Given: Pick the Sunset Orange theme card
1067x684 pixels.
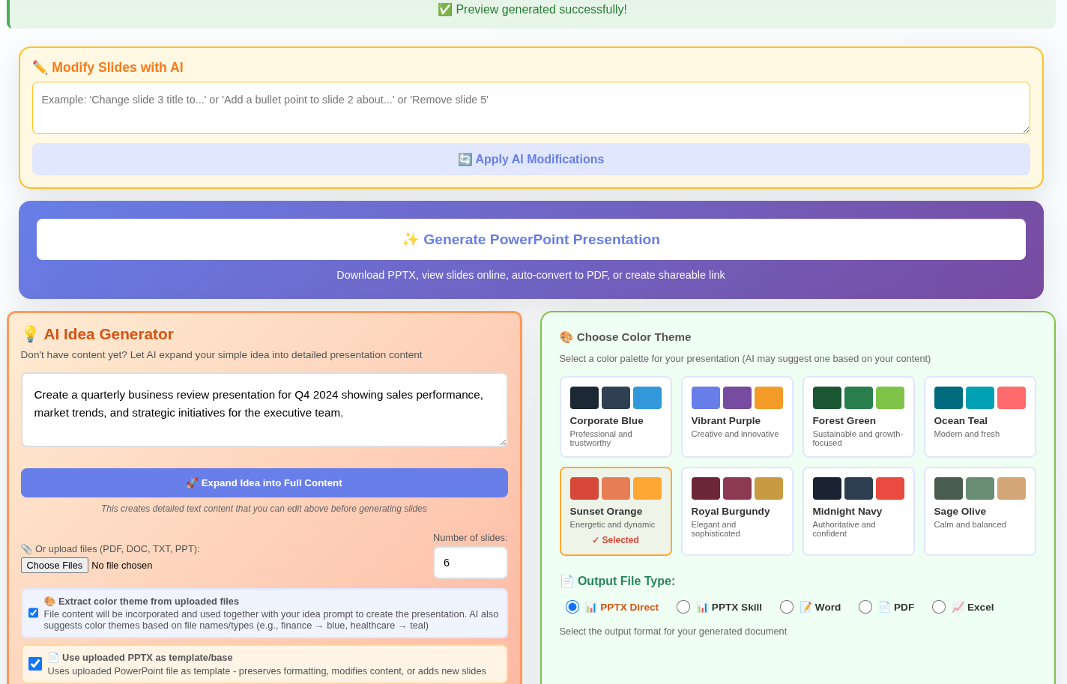Looking at the screenshot, I should pyautogui.click(x=615, y=511).
